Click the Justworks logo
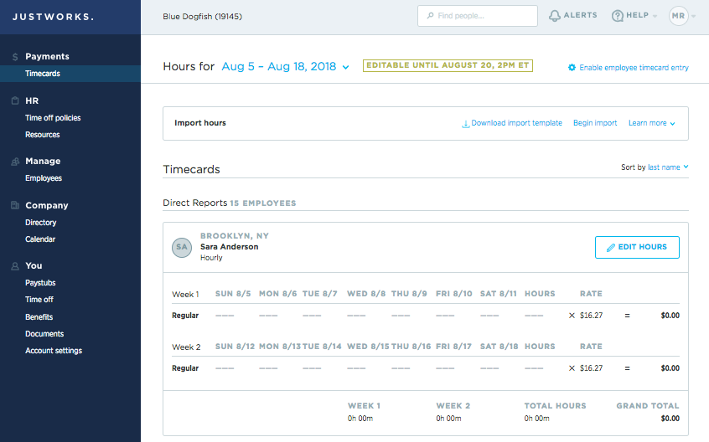The image size is (709, 442). point(53,17)
